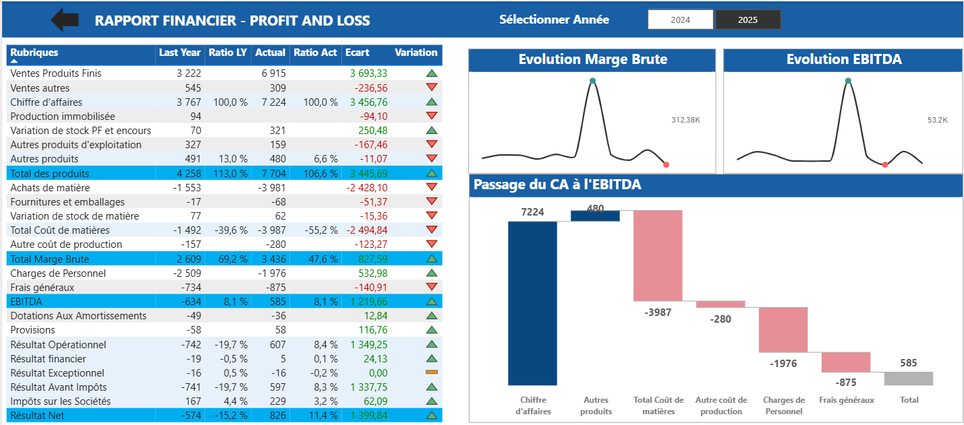Screen dimensions: 964x425
Task: Select year 2025 in the slicer
Action: 747,20
